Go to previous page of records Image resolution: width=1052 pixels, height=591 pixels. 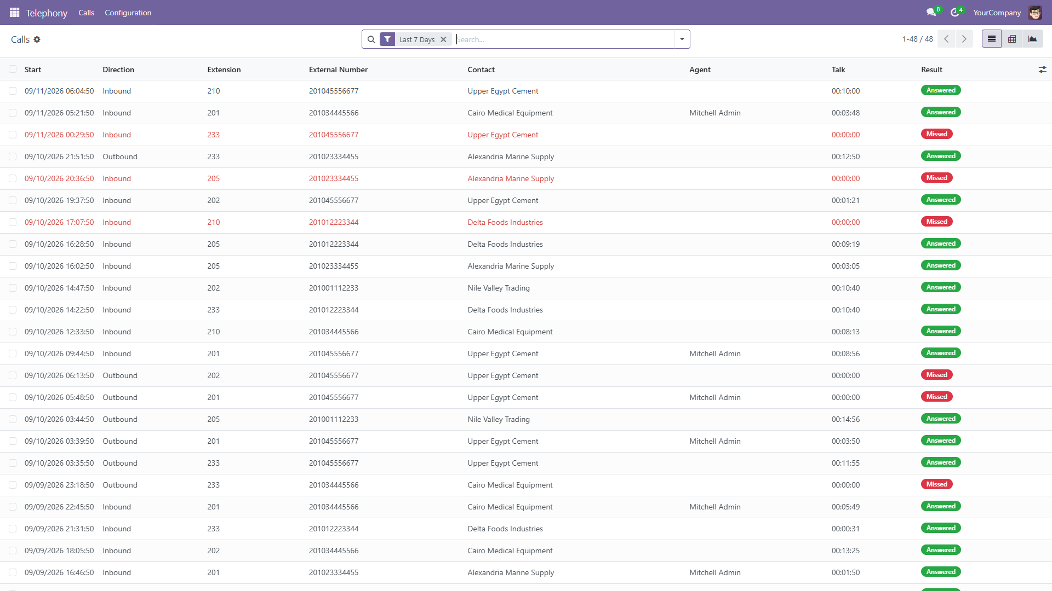[946, 39]
